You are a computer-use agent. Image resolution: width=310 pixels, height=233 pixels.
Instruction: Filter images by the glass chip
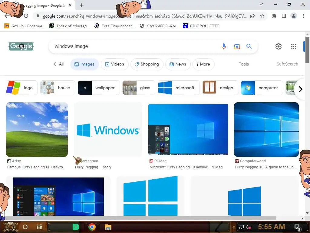pyautogui.click(x=139, y=88)
